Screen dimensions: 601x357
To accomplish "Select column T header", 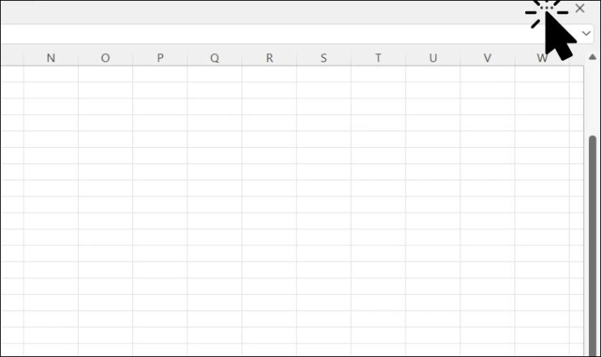I will click(x=379, y=58).
